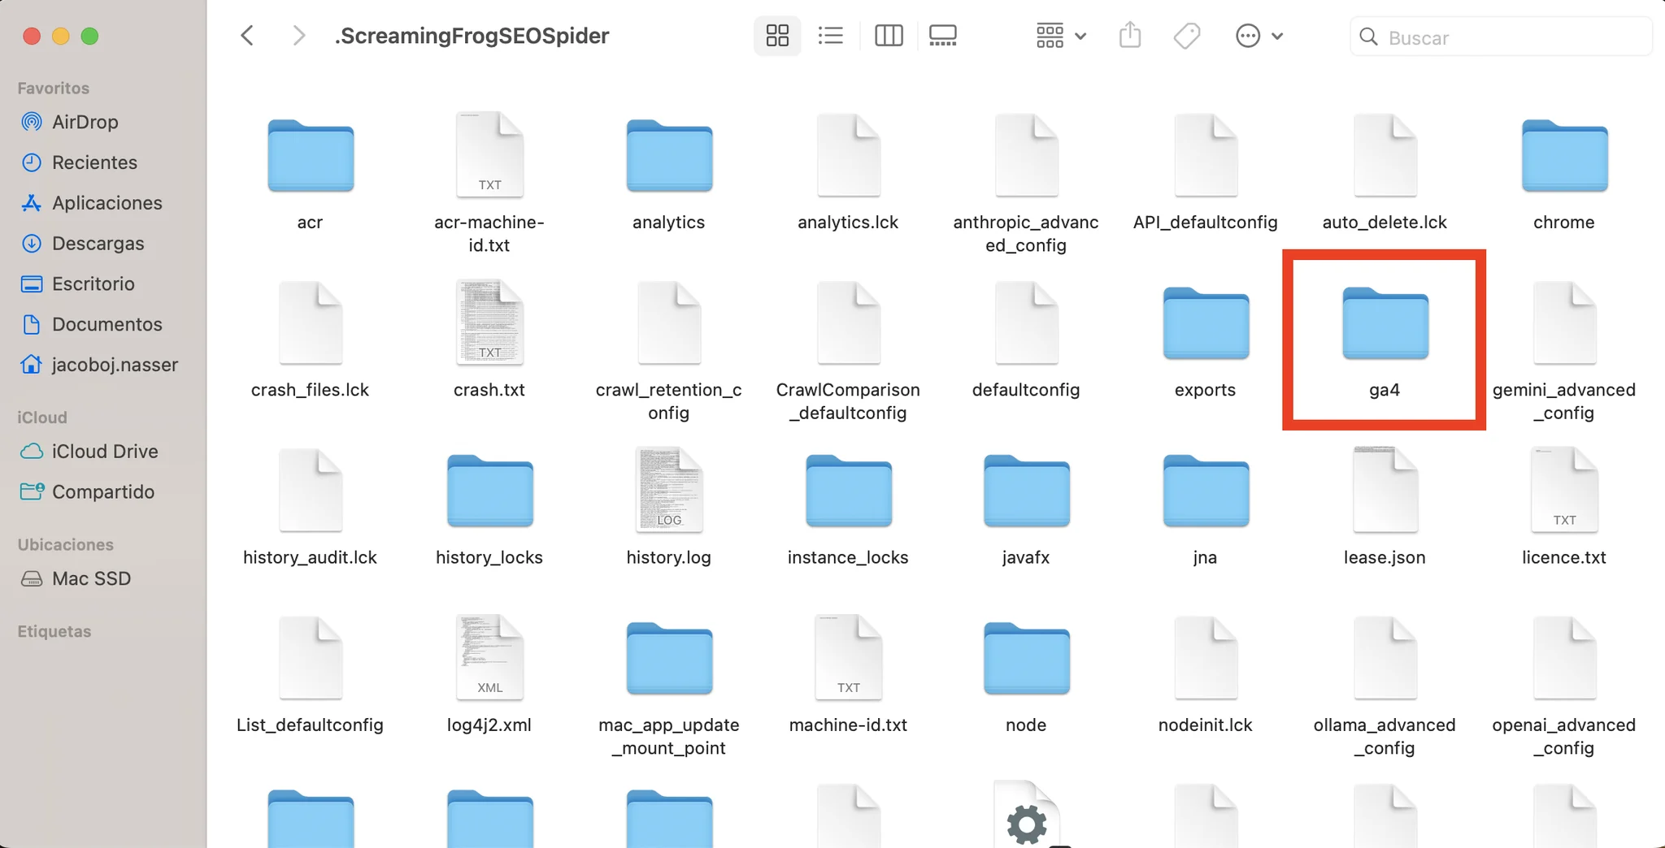Open AirDrop in the sidebar
This screenshot has height=848, width=1665.
pos(85,122)
